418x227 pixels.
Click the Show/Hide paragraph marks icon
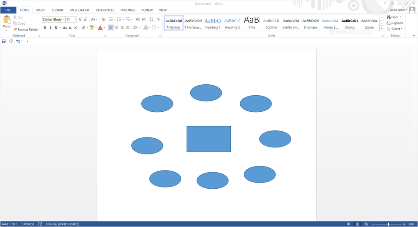pos(159,20)
